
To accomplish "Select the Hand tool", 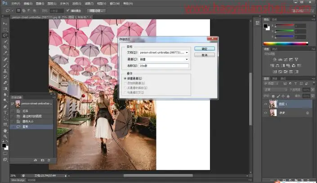I will (5, 131).
